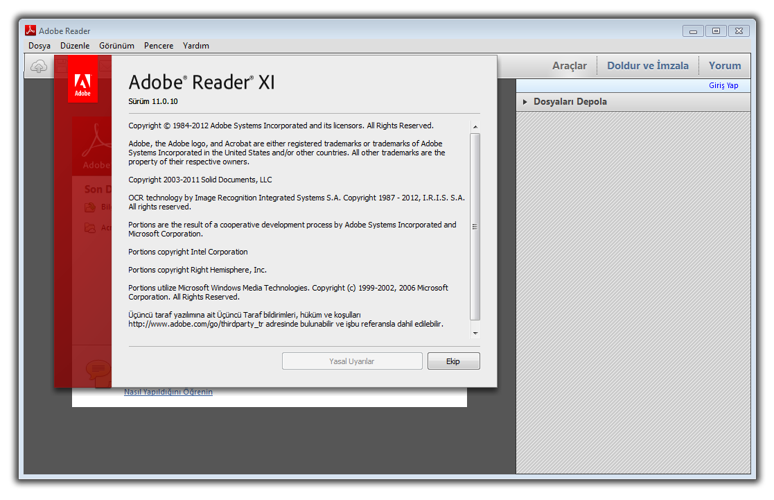774x500 pixels.
Task: Minimize the Adobe Reader window
Action: point(693,31)
